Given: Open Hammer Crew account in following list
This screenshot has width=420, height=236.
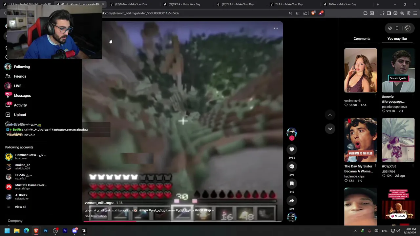Looking at the screenshot, I should 26,156.
